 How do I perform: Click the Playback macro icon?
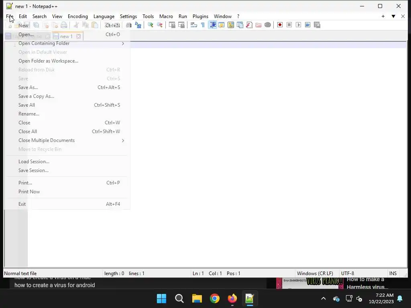click(298, 25)
